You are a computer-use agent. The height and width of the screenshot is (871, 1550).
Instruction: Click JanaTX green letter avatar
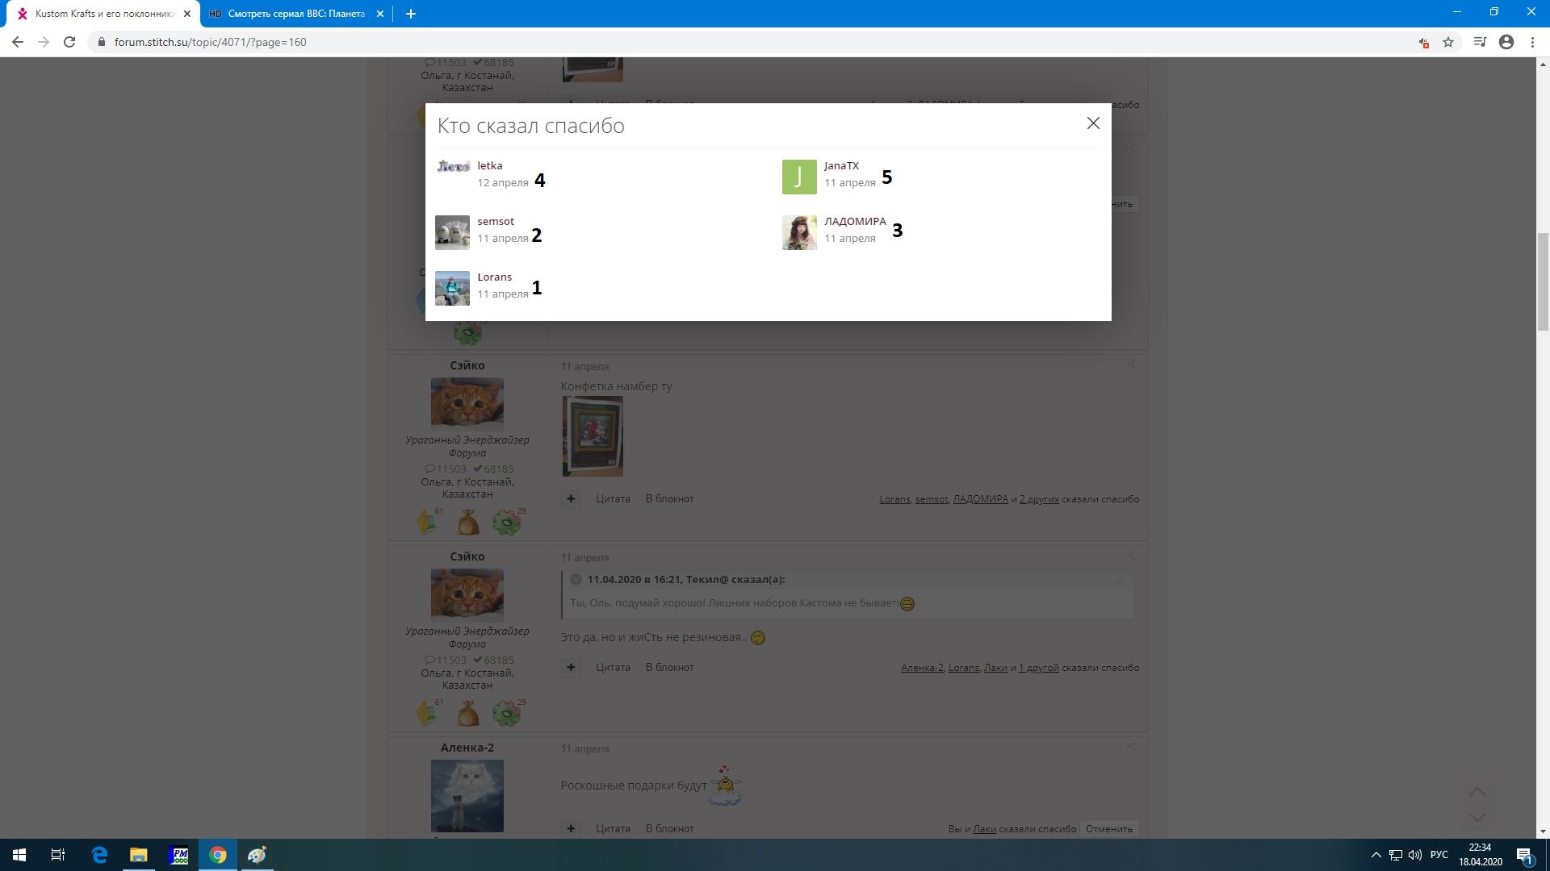[798, 177]
